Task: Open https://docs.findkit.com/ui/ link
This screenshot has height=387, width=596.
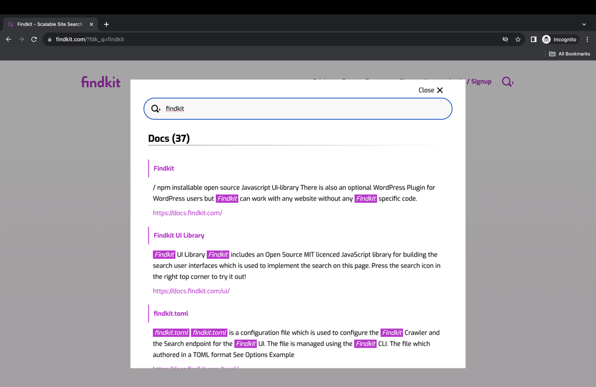Action: [191, 291]
